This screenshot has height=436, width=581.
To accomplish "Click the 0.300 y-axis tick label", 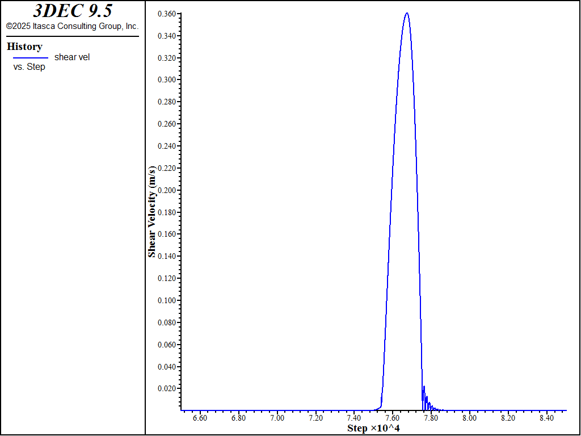I will click(167, 79).
